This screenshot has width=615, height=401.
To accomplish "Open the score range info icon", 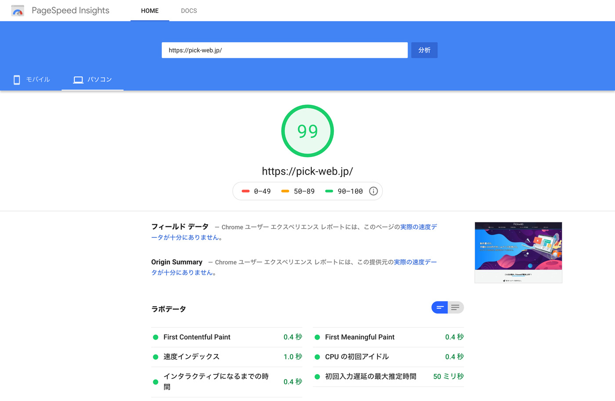I will [373, 191].
